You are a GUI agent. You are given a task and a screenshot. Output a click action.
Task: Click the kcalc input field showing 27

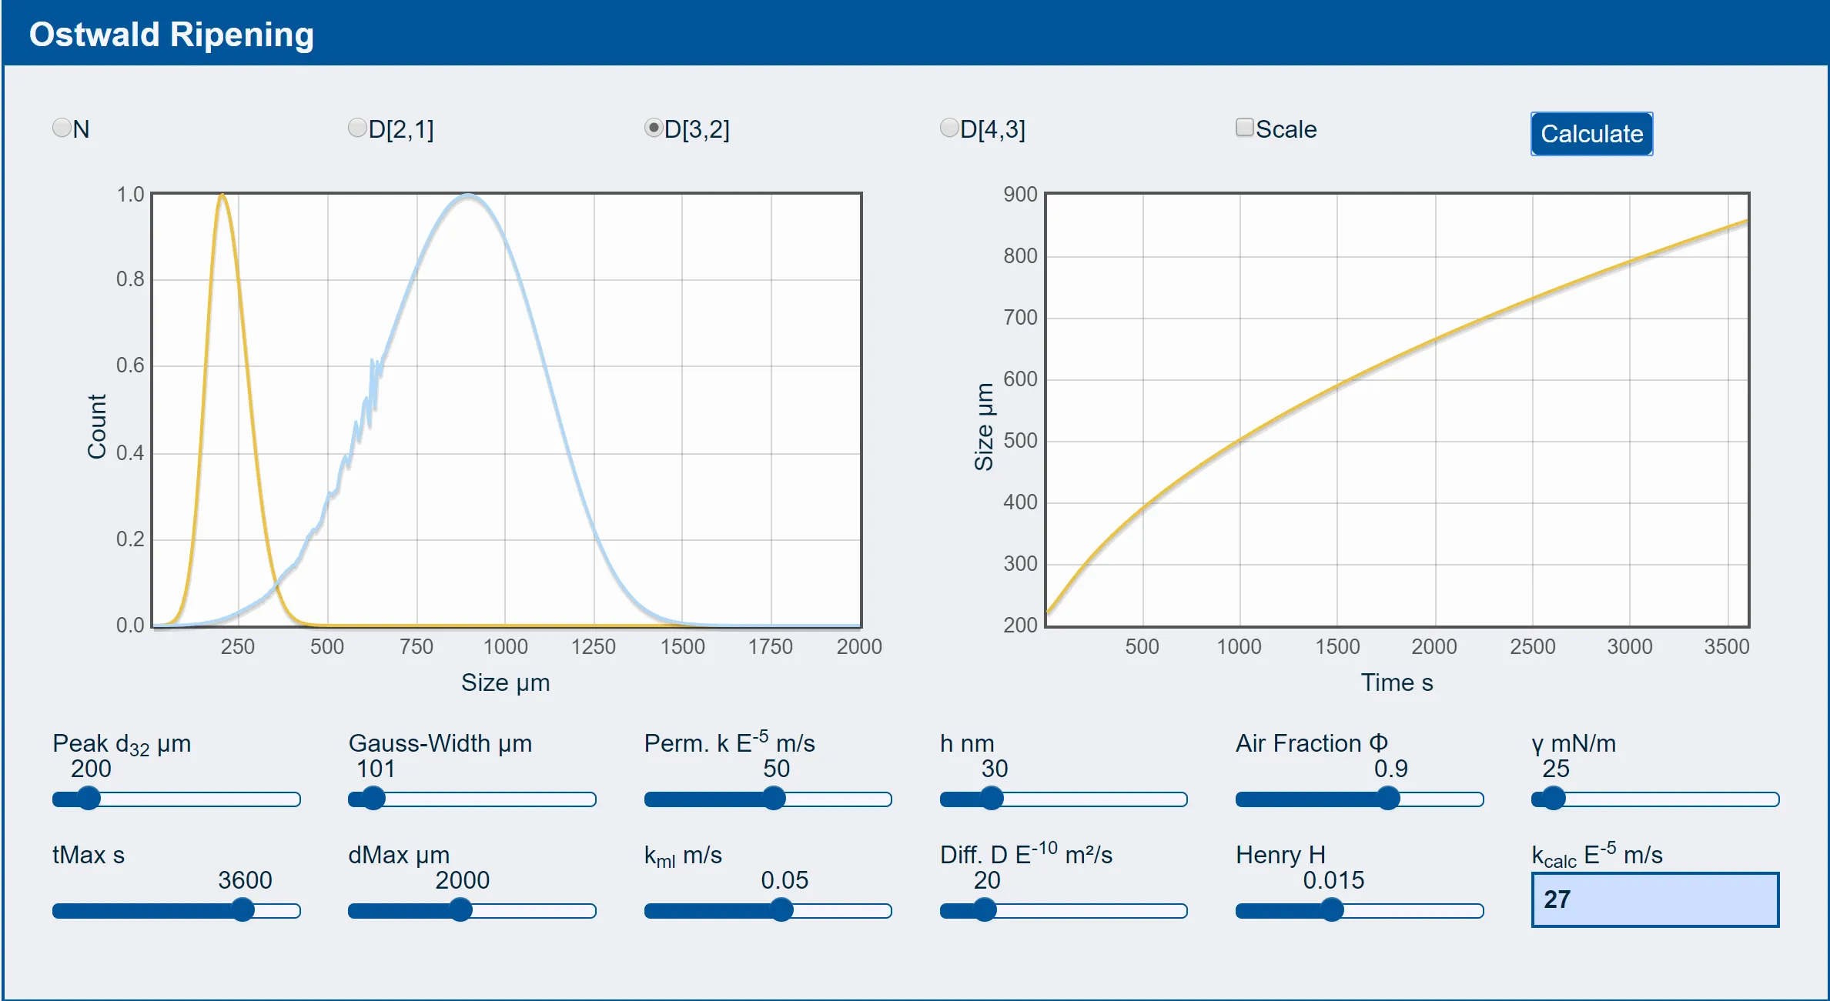(1655, 899)
